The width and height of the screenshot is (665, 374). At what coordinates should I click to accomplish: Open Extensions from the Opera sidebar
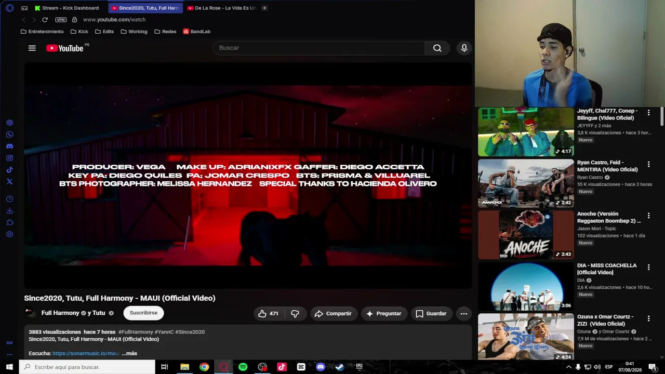pyautogui.click(x=9, y=222)
